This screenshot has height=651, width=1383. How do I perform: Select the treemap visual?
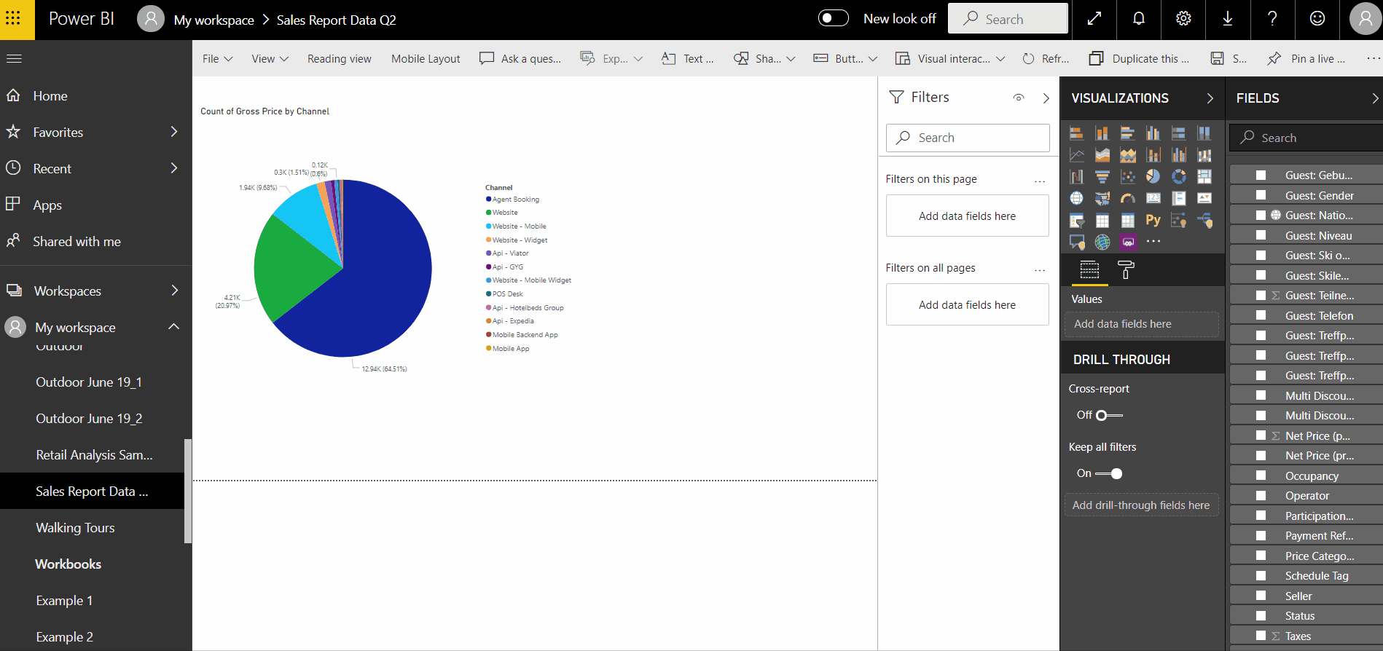click(1204, 176)
